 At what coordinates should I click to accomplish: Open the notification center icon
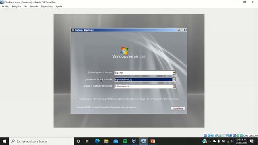coord(252,141)
